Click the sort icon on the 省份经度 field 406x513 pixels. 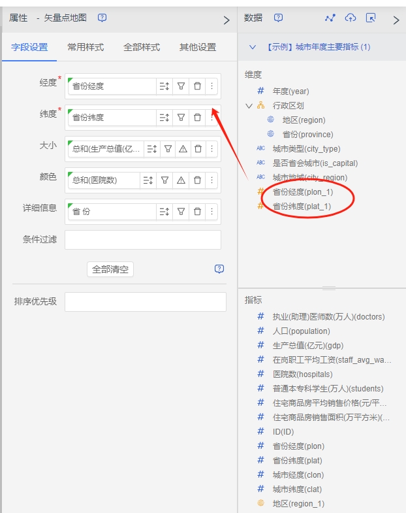[x=164, y=86]
